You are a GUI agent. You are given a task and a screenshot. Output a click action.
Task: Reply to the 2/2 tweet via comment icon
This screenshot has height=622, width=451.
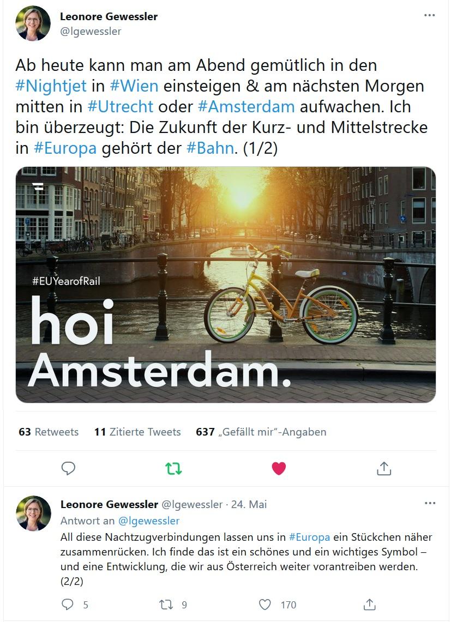68,605
